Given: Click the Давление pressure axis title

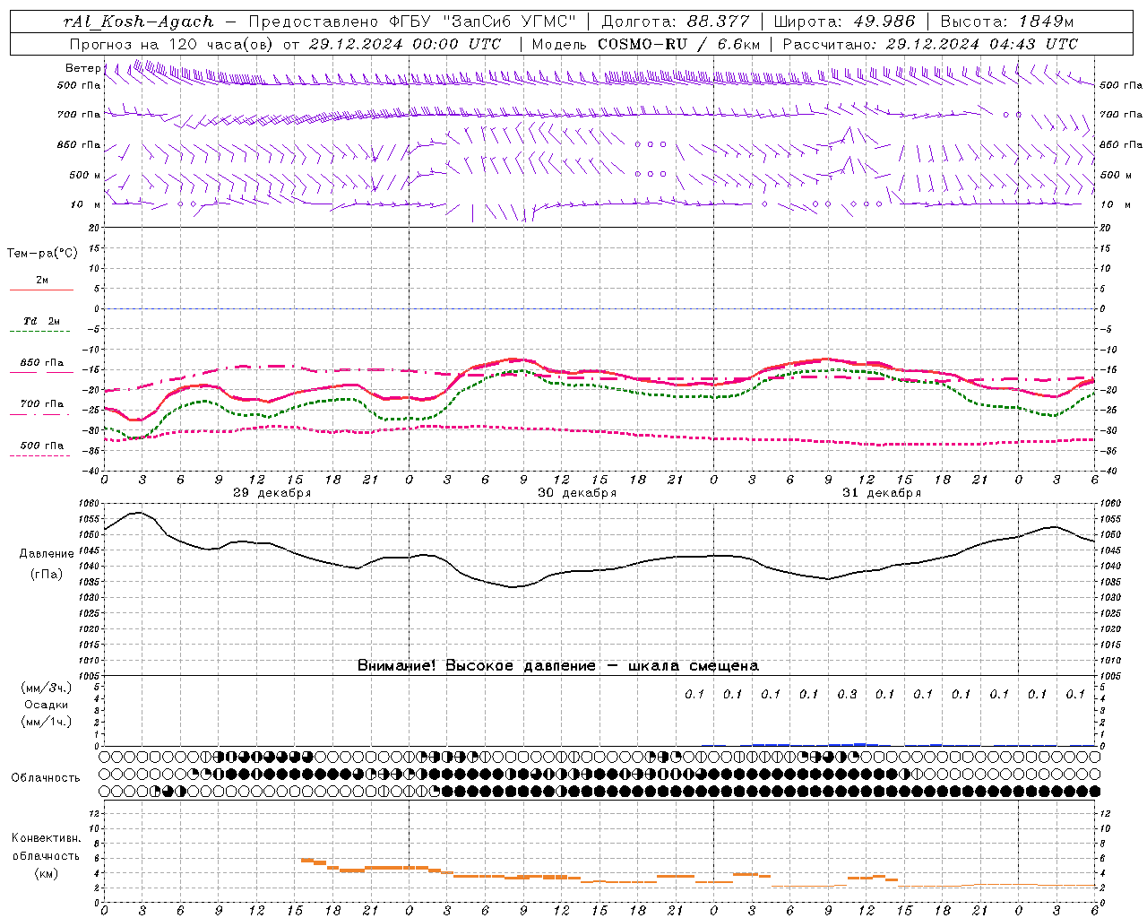Looking at the screenshot, I should click(x=47, y=553).
